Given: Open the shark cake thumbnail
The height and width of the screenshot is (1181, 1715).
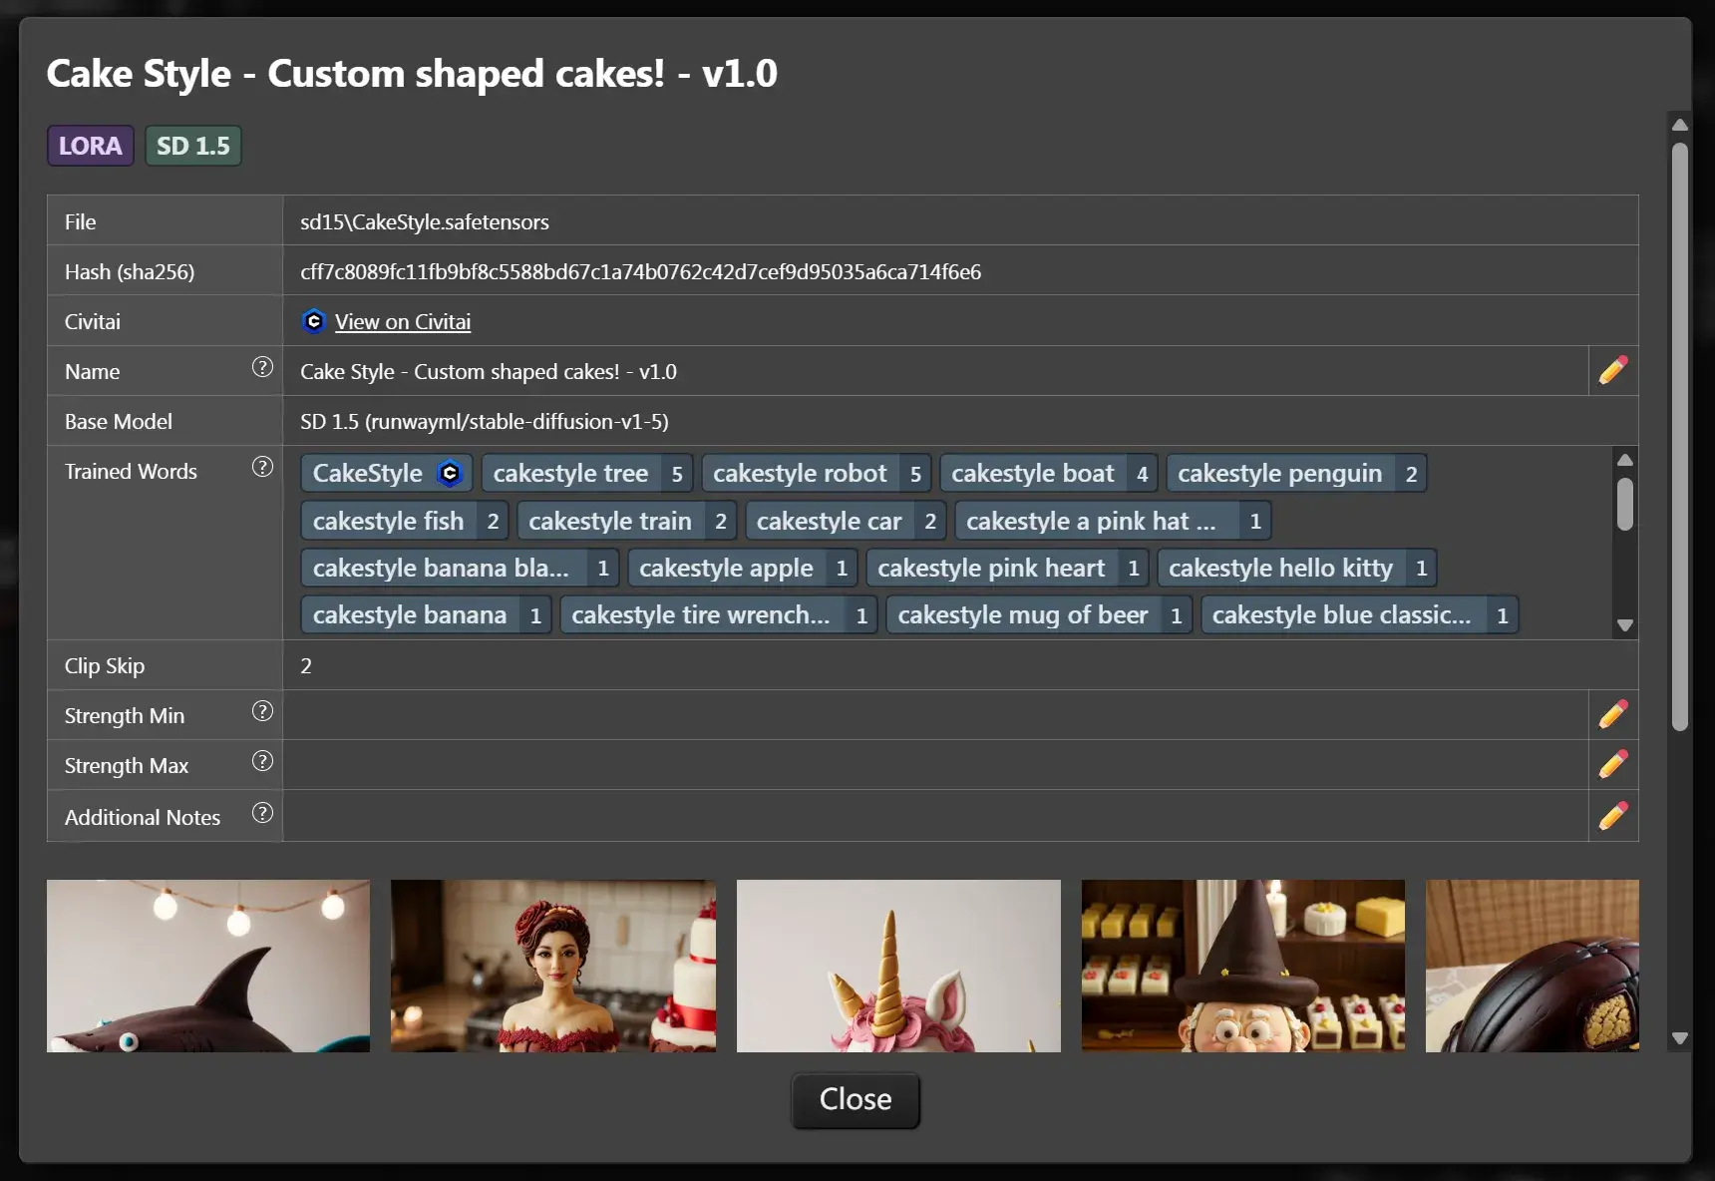Looking at the screenshot, I should click(208, 966).
